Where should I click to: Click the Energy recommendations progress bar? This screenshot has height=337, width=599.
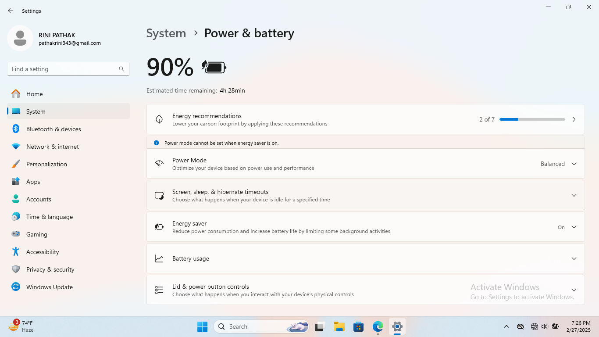532,119
